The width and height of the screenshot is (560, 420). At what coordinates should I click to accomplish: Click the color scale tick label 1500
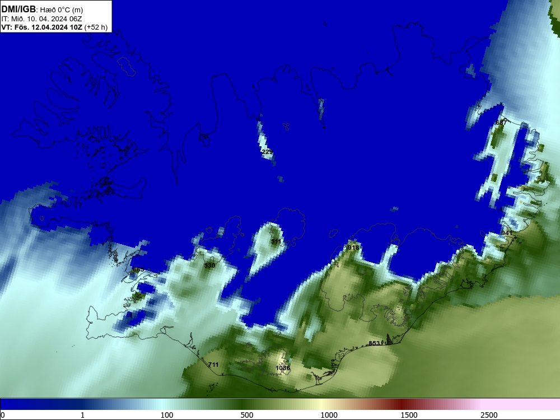(409, 415)
